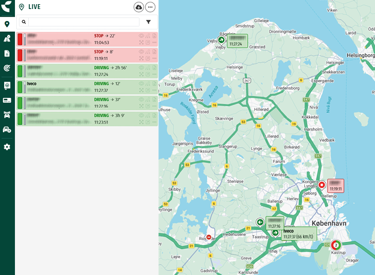Toggle eye visibility for the 11:27:24 DRIVING row
375x275 pixels.
pos(142,67)
